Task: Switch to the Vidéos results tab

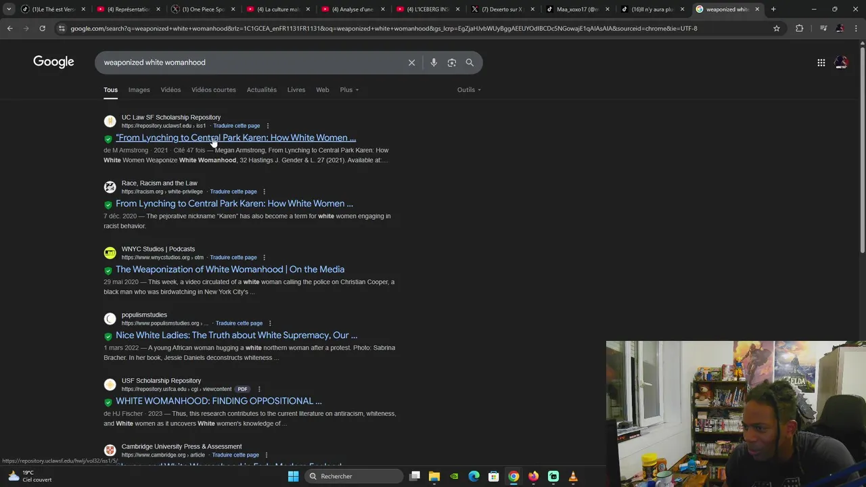Action: pos(170,90)
